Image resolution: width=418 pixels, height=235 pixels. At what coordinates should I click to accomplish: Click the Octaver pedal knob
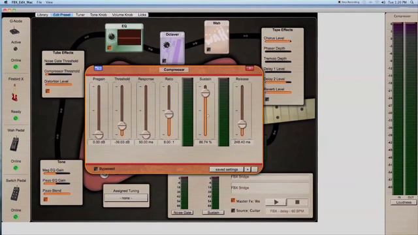click(x=167, y=45)
